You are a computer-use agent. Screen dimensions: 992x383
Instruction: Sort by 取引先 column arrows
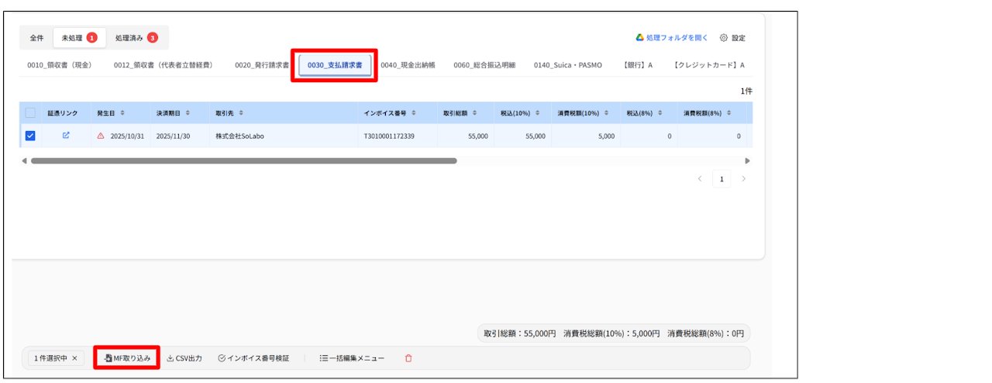click(241, 113)
